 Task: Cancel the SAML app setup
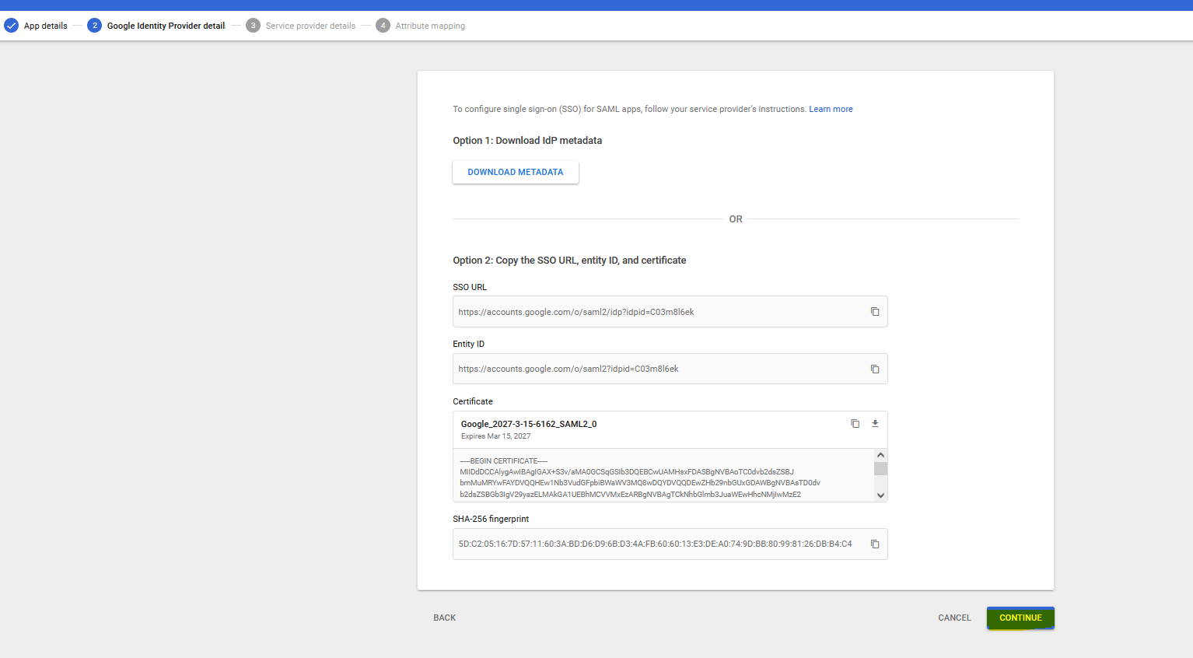point(954,618)
